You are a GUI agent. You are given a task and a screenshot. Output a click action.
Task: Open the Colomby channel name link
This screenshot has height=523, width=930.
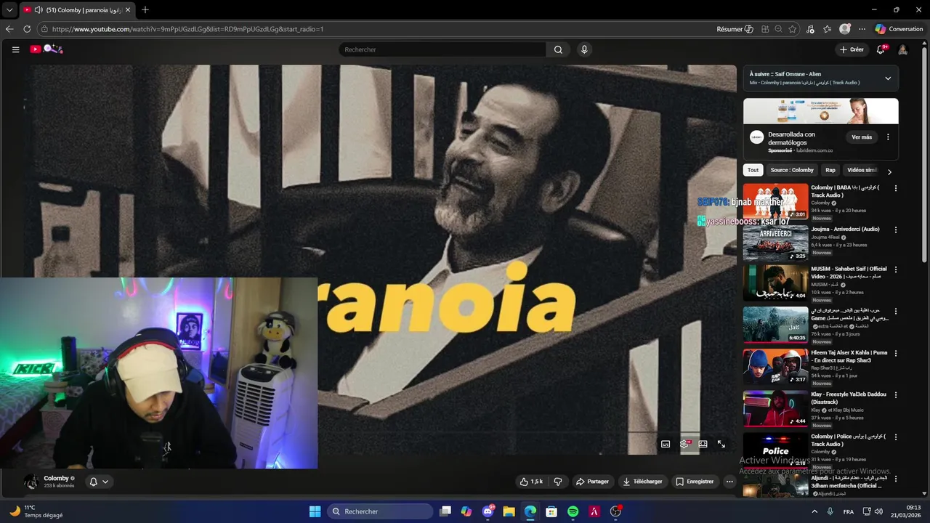[56, 478]
